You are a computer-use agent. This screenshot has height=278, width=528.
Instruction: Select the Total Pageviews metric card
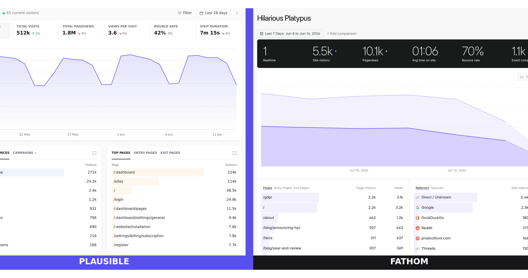(81, 30)
